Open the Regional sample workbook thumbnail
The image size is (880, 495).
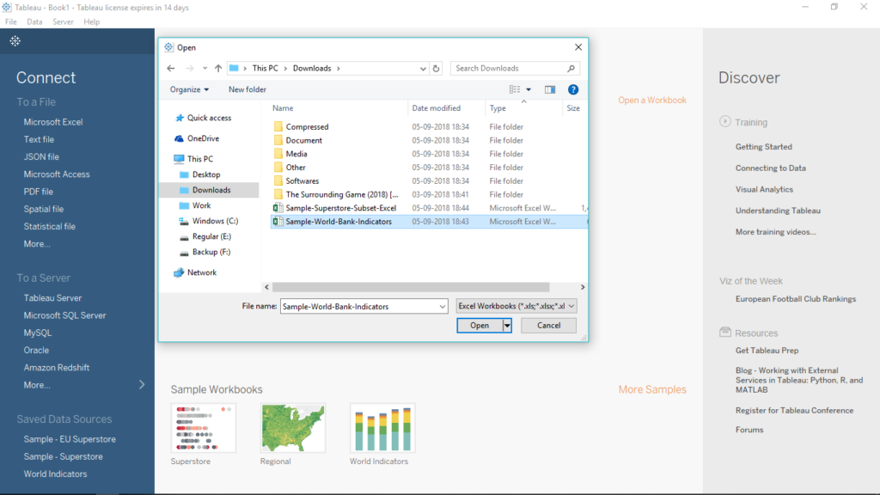click(x=293, y=428)
